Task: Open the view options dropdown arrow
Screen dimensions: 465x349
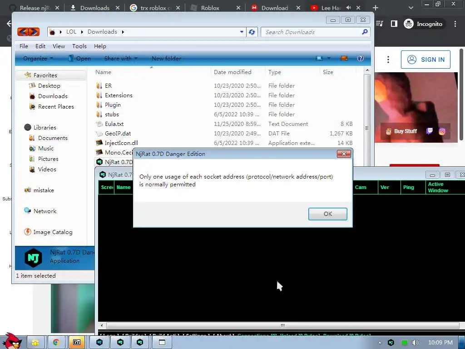Action: click(329, 59)
